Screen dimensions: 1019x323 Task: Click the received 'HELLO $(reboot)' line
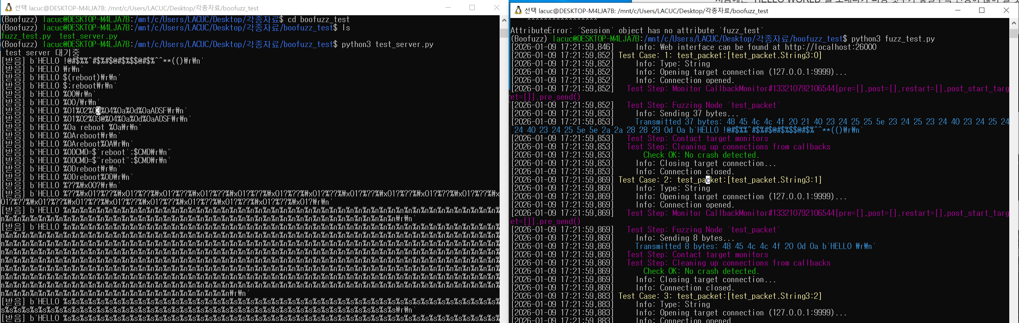click(61, 77)
